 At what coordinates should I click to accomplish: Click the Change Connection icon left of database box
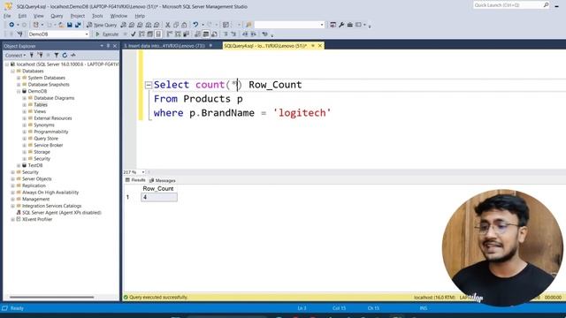point(19,34)
